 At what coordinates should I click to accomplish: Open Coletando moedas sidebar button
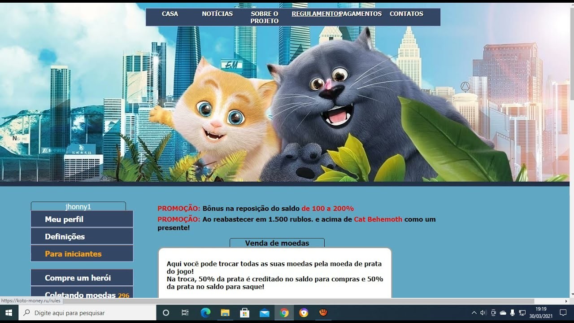(x=82, y=292)
